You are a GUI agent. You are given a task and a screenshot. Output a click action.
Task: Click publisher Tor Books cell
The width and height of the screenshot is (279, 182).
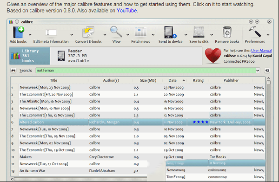[x=218, y=157]
